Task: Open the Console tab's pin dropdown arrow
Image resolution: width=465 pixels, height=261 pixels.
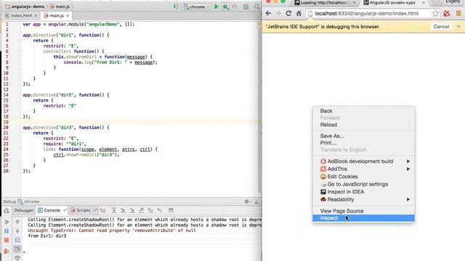Action: (x=65, y=210)
